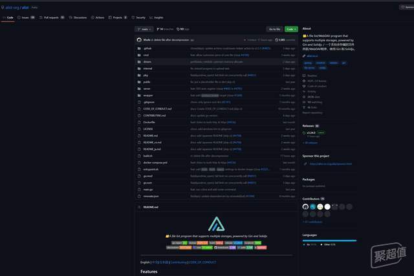Open the server folder
The width and height of the screenshot is (414, 276).
pos(147,89)
